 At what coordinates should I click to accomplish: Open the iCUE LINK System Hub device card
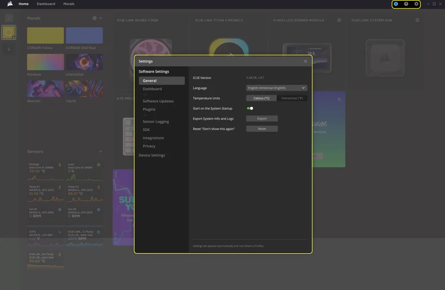point(385,58)
